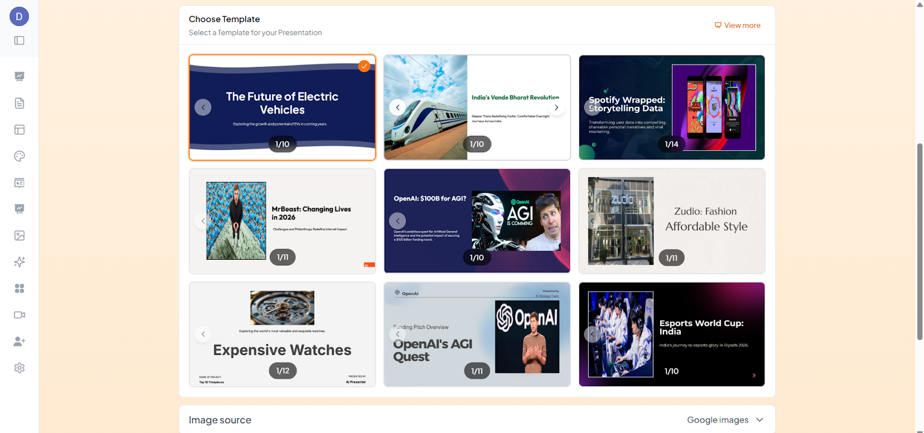This screenshot has height=433, width=924.
Task: Toggle the sidebar panel icon
Action: [19, 40]
